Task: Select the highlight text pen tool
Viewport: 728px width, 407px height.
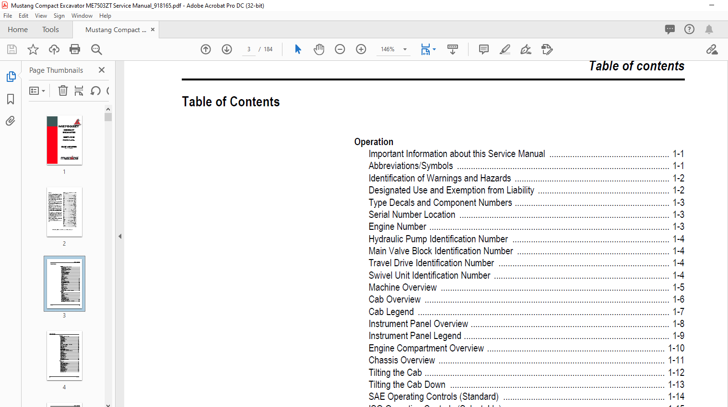Action: [505, 49]
